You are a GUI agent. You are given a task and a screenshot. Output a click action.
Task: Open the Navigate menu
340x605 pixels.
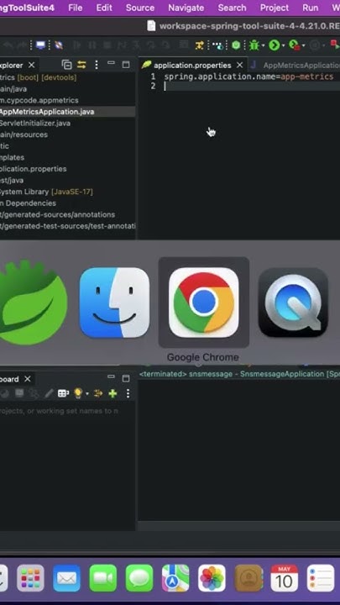tap(186, 8)
